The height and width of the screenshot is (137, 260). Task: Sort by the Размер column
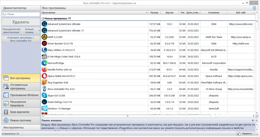pyautogui.click(x=154, y=13)
